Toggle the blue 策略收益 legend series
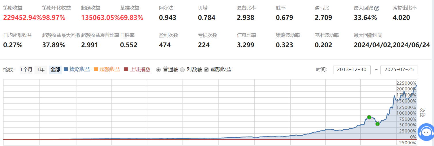The image size is (434, 146). coord(77,69)
